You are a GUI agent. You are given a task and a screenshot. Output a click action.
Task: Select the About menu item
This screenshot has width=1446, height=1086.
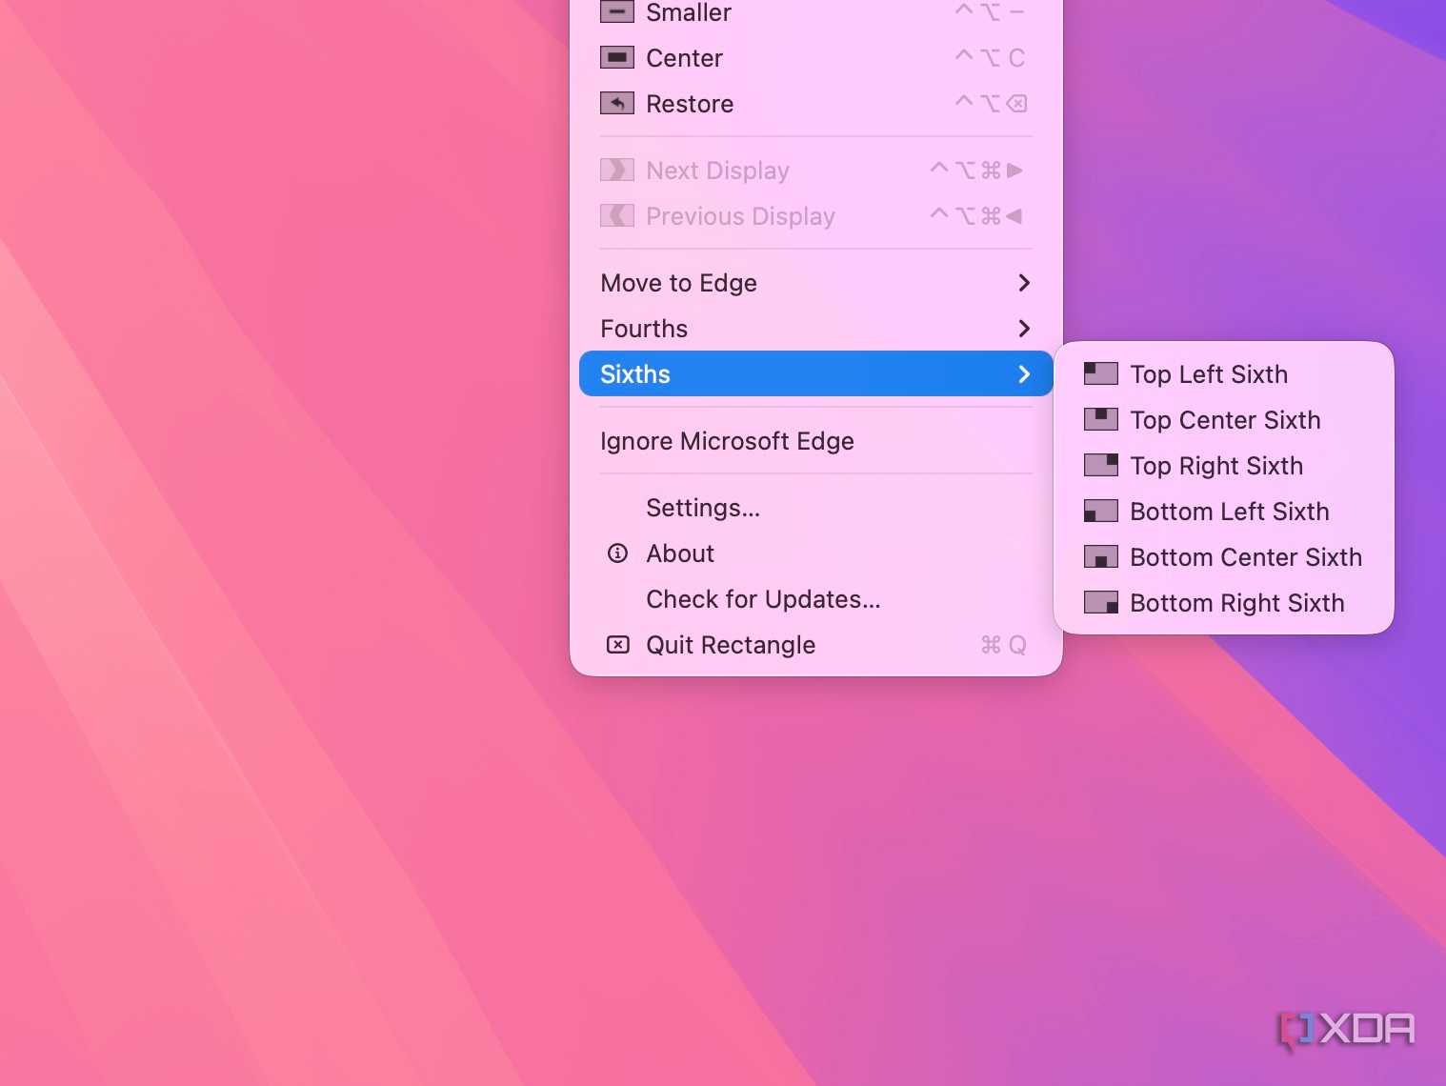coord(815,553)
